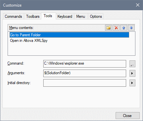This screenshot has height=121, width=143.
Task: Click into the Arguments input field
Action: 85,73
